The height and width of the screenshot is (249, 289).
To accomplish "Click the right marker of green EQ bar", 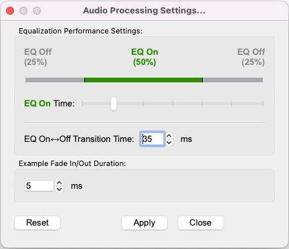I will tap(203, 80).
